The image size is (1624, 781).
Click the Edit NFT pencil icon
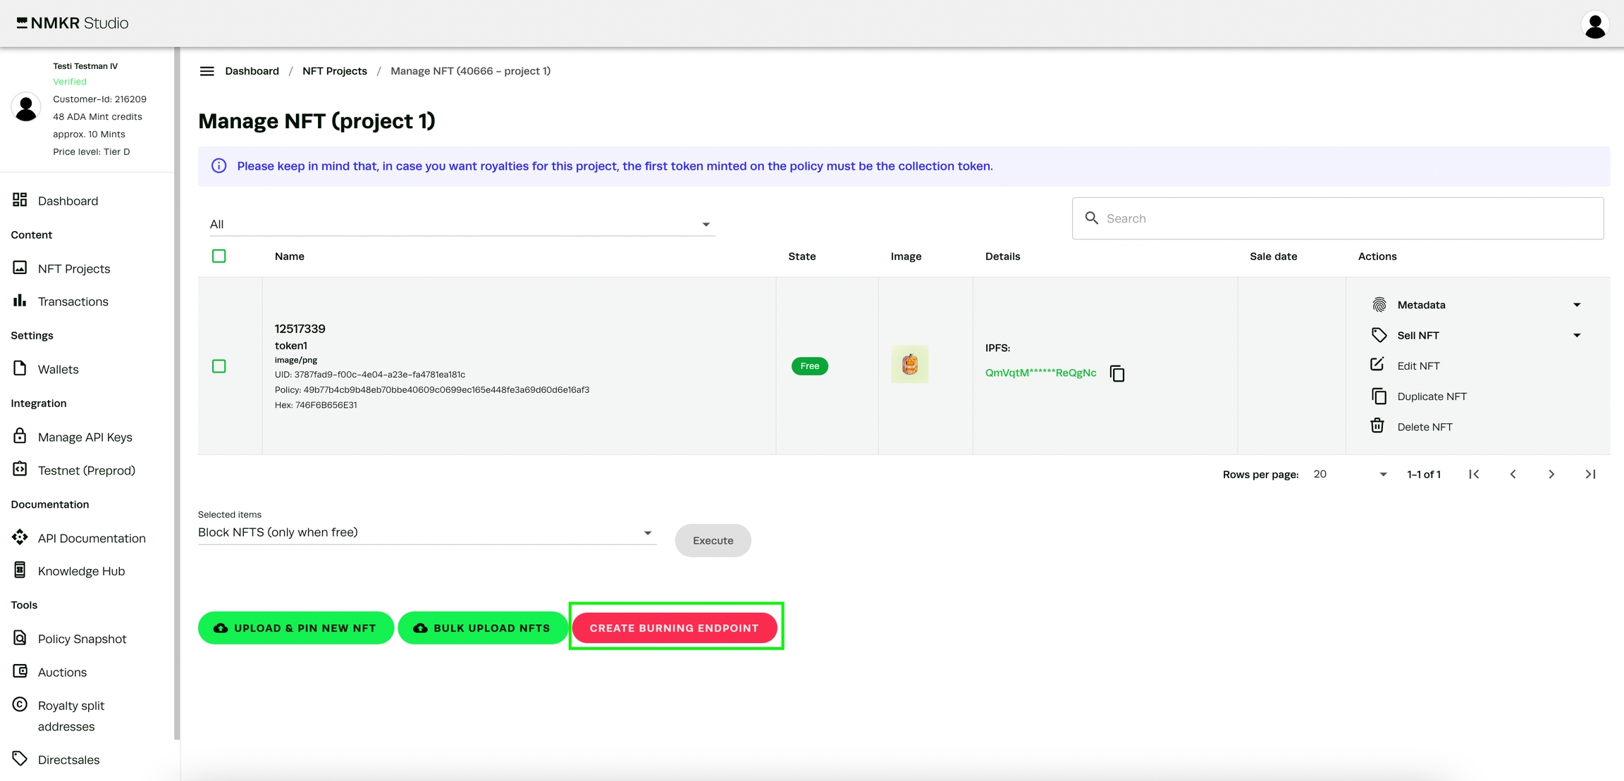[1377, 365]
